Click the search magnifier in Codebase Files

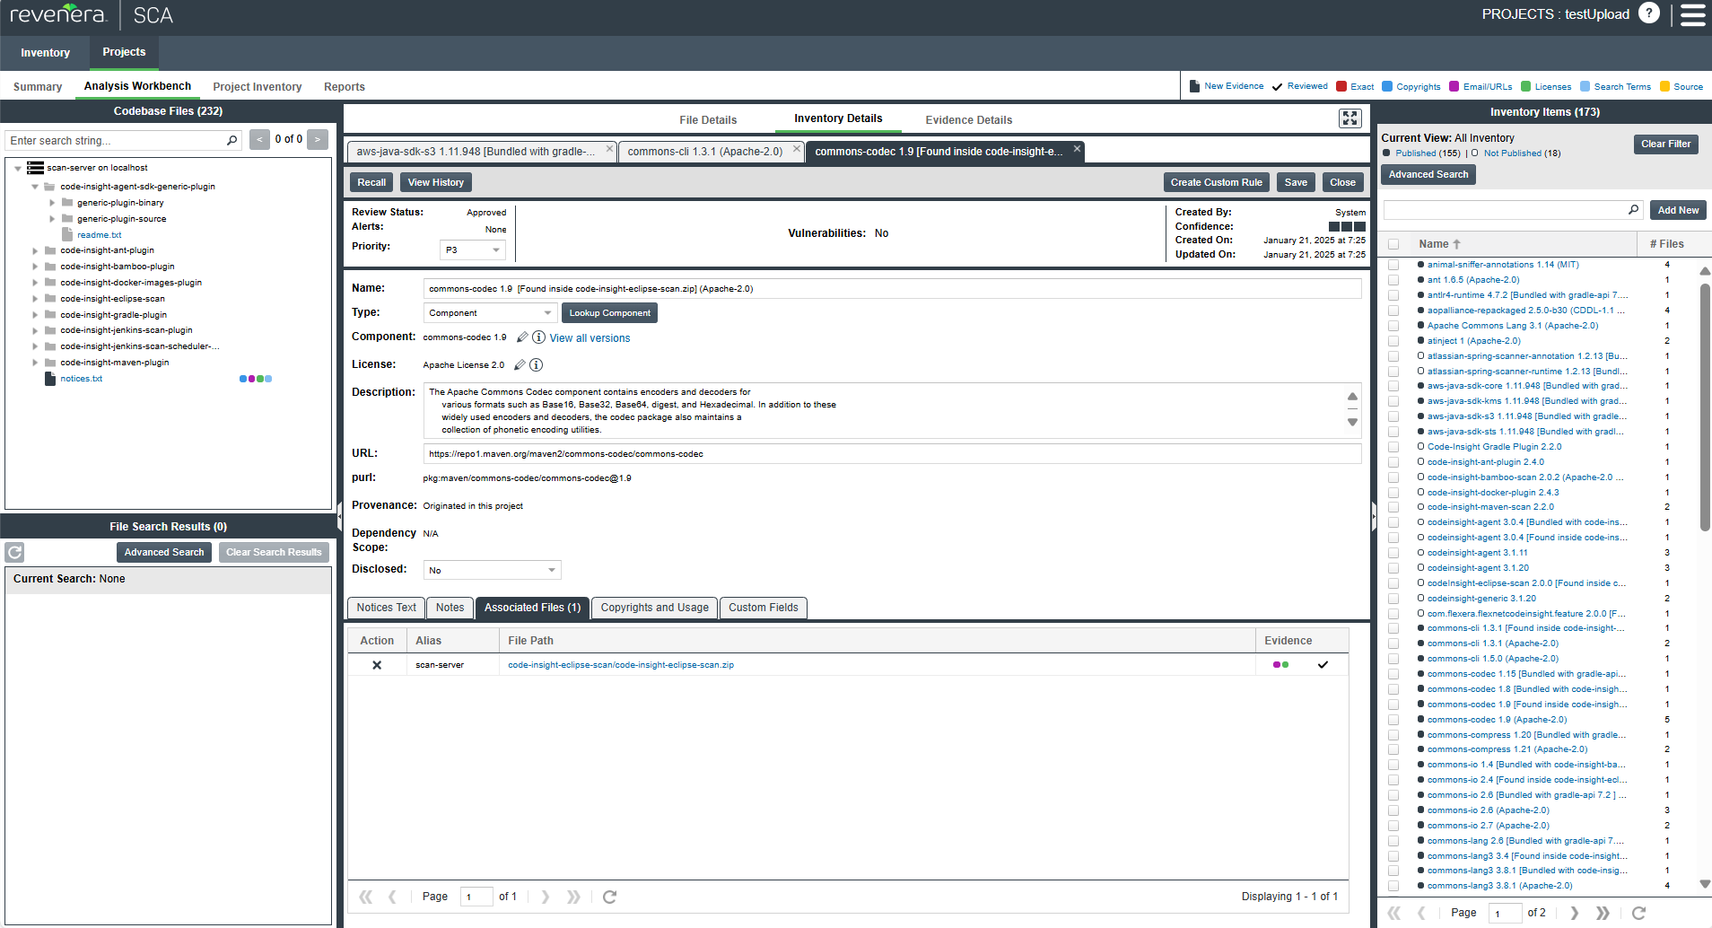(231, 141)
